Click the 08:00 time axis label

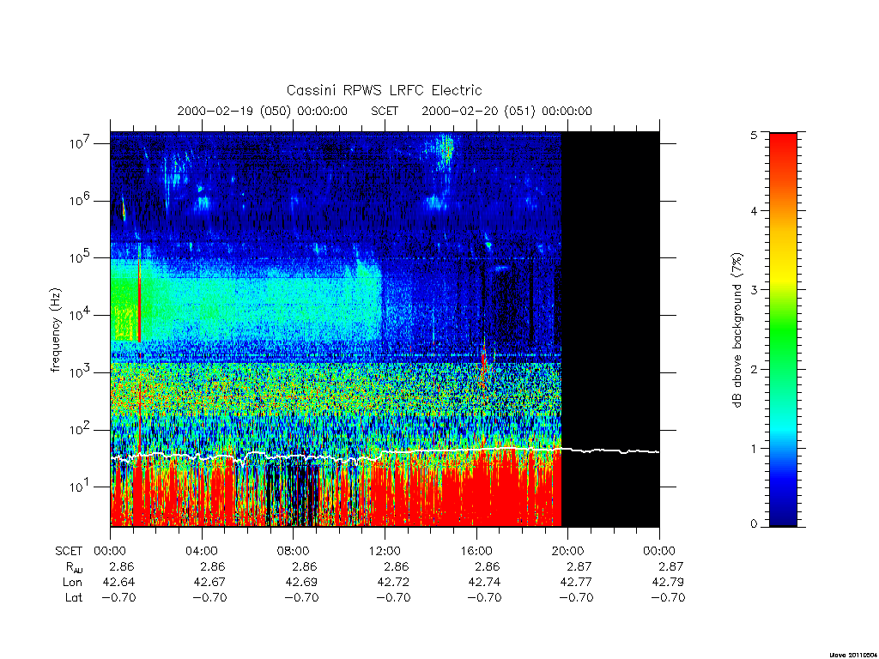tap(293, 551)
